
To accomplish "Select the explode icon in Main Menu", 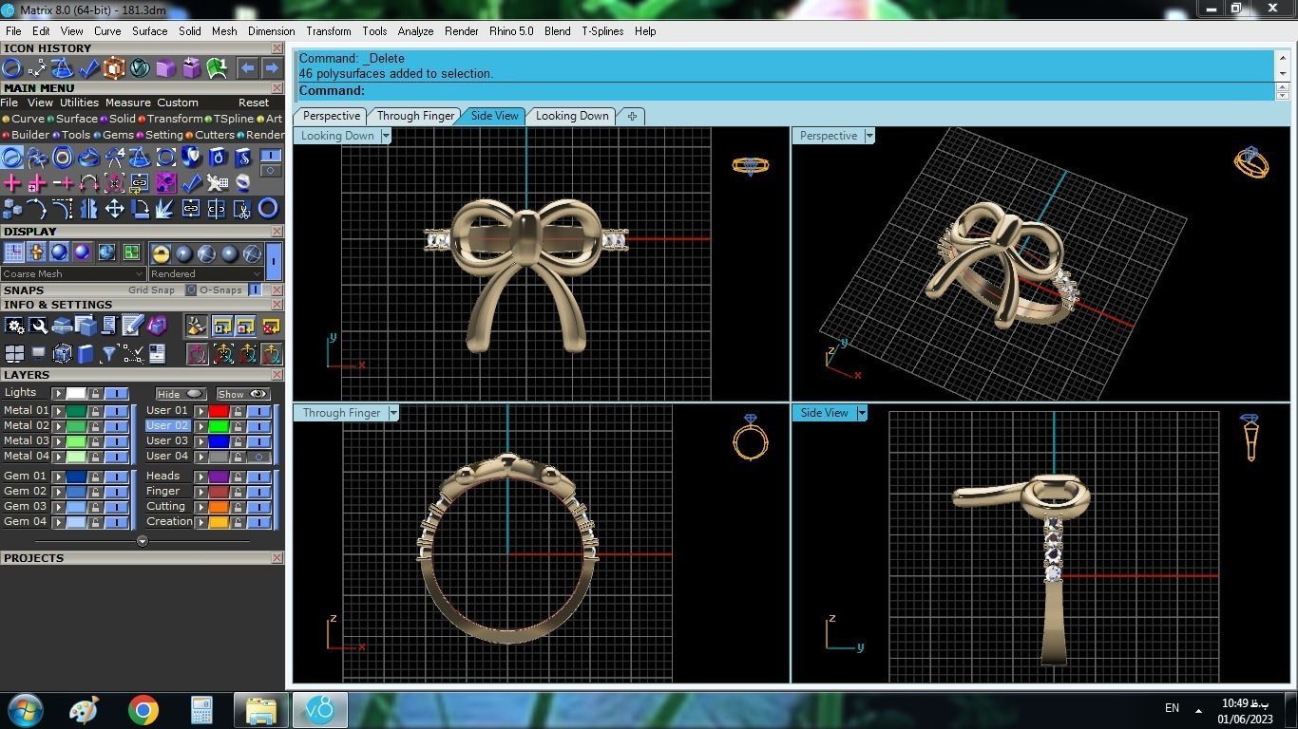I will pyautogui.click(x=164, y=209).
